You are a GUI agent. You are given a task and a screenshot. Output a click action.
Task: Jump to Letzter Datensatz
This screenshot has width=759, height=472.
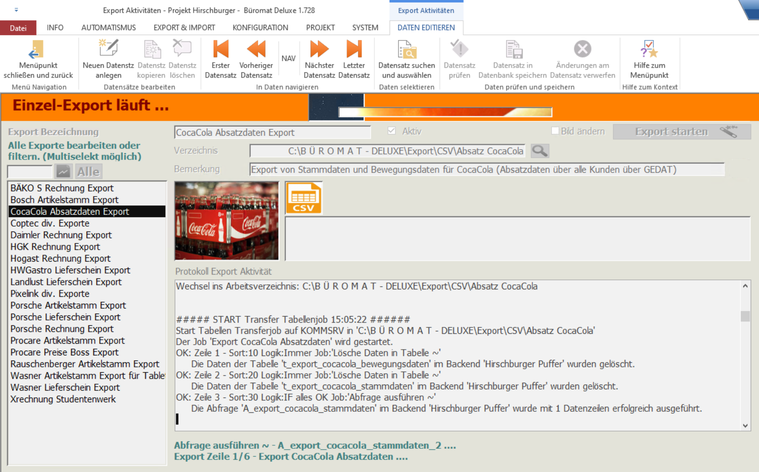[x=354, y=50]
